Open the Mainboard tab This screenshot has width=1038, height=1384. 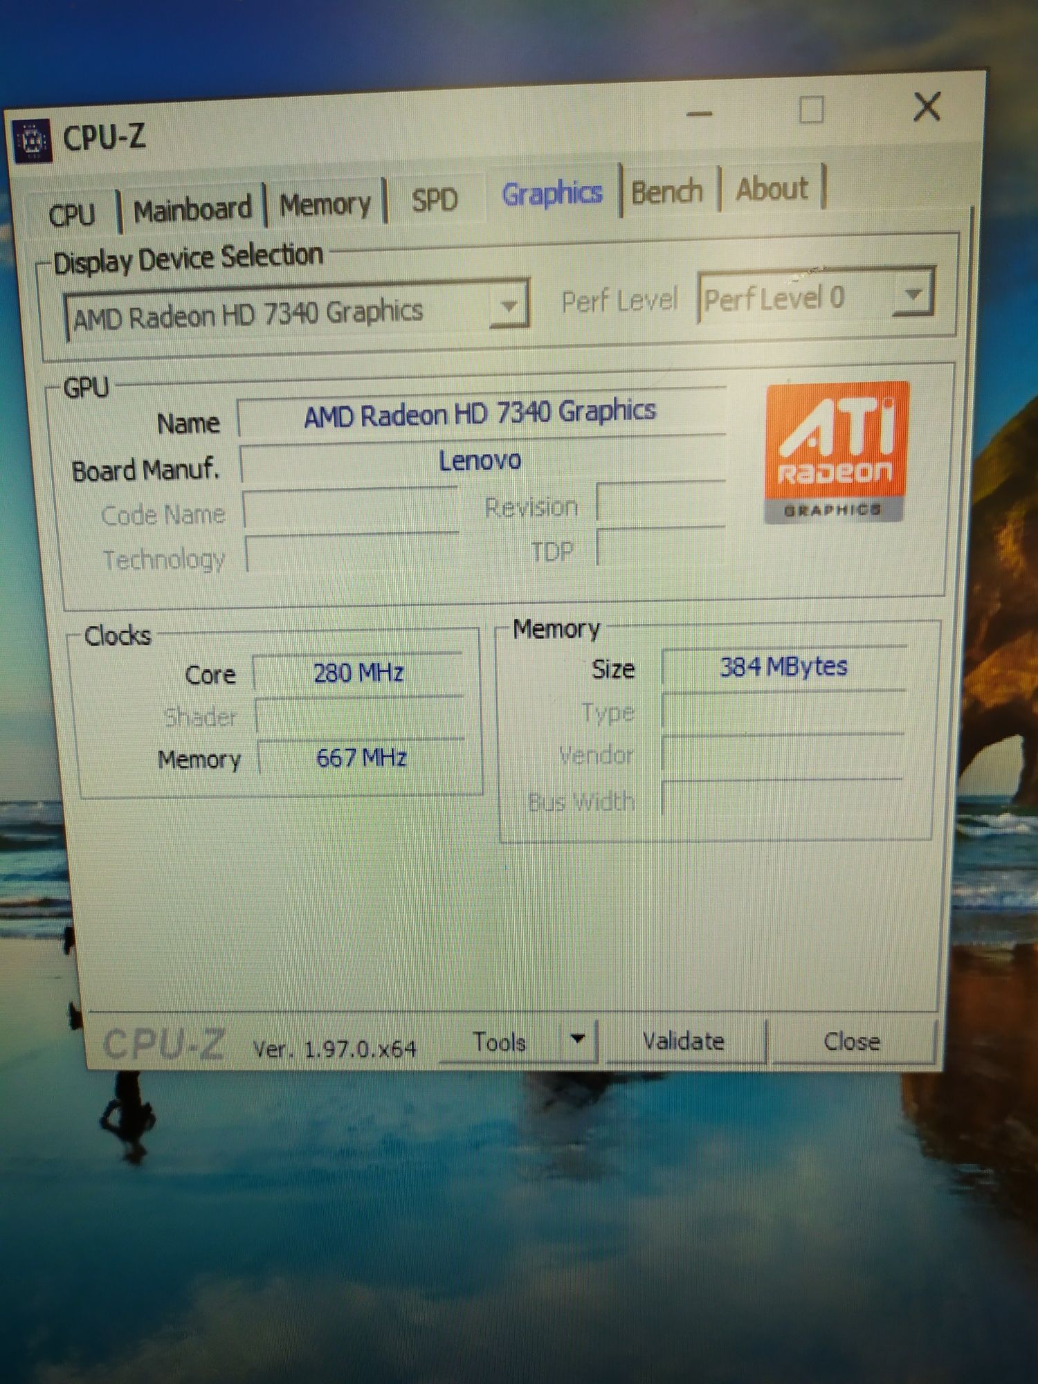click(x=192, y=210)
